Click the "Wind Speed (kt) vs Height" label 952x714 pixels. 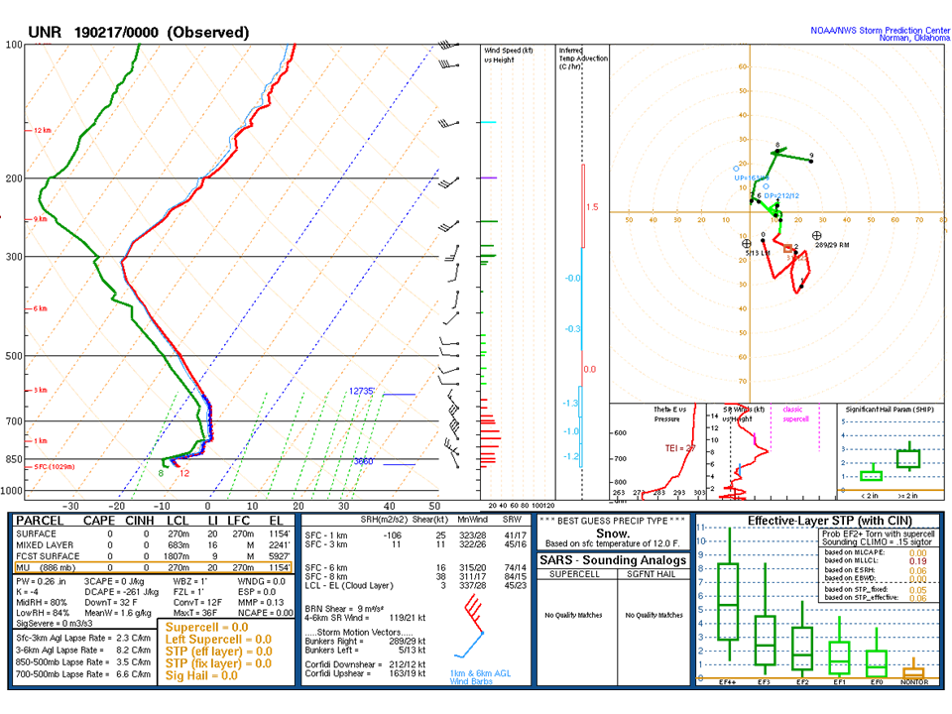(508, 55)
